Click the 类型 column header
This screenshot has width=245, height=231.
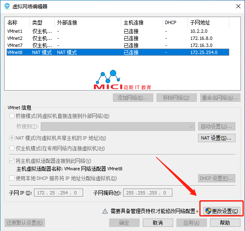(42, 22)
